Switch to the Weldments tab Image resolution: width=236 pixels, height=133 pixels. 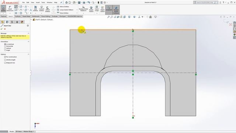tap(36, 16)
